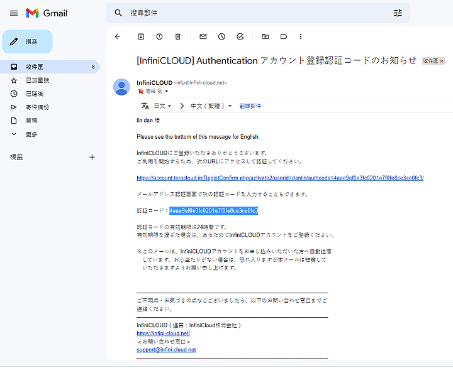Mark email as unread envelope icon
Image resolution: width=453 pixels, height=368 pixels.
click(x=203, y=36)
